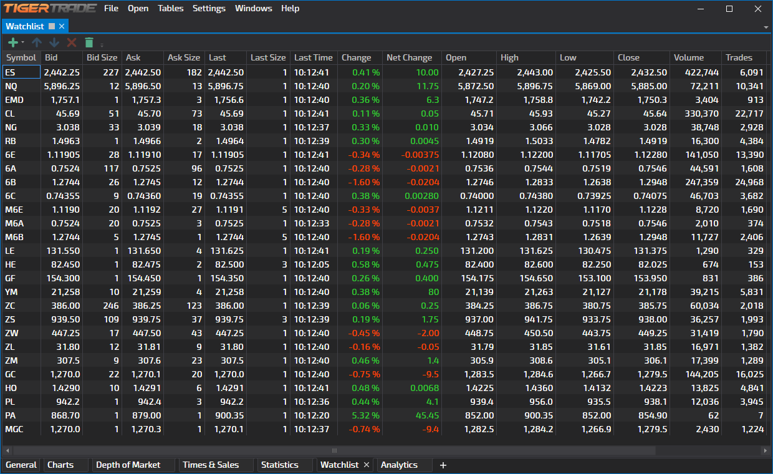Close the Watchlist workspace tab at the bottom
This screenshot has width=773, height=474.
[367, 465]
